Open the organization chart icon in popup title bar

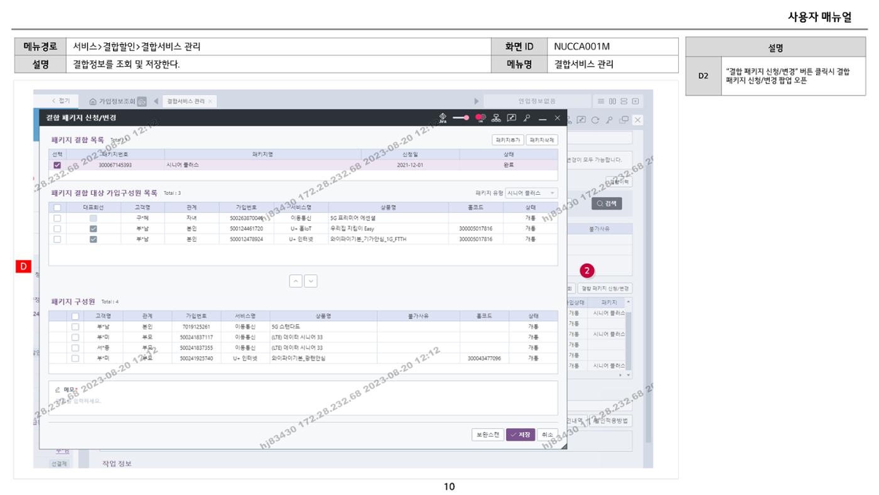[x=497, y=117]
